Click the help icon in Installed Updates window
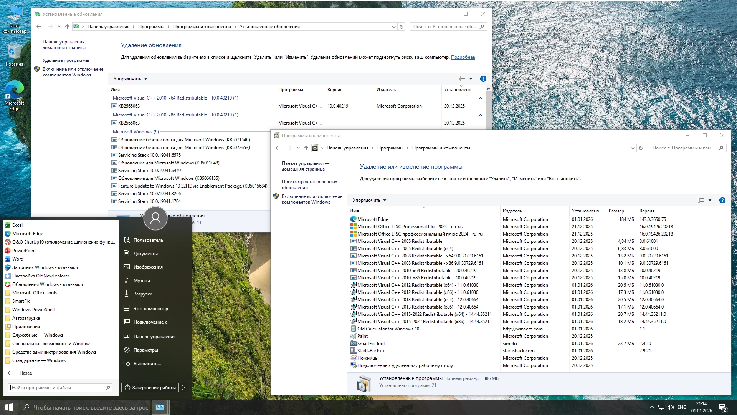Viewport: 737px width, 415px height. click(x=483, y=79)
